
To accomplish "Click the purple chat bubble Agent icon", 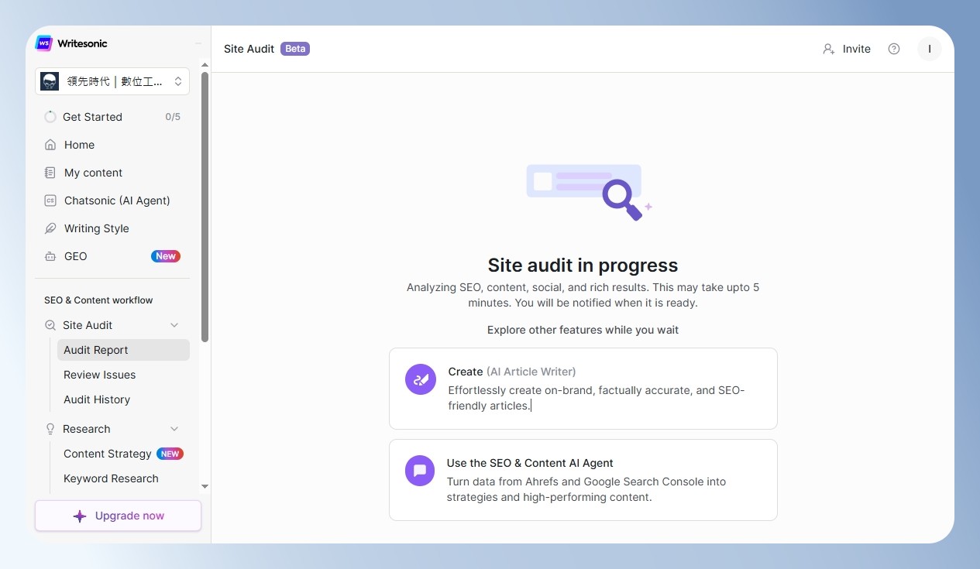I will pos(420,471).
